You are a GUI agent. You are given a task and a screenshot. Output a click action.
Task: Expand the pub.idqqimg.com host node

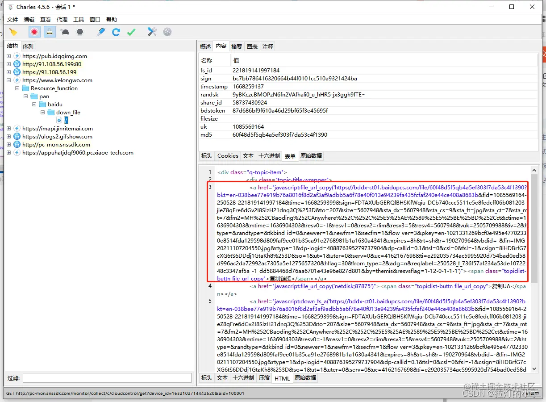point(8,56)
